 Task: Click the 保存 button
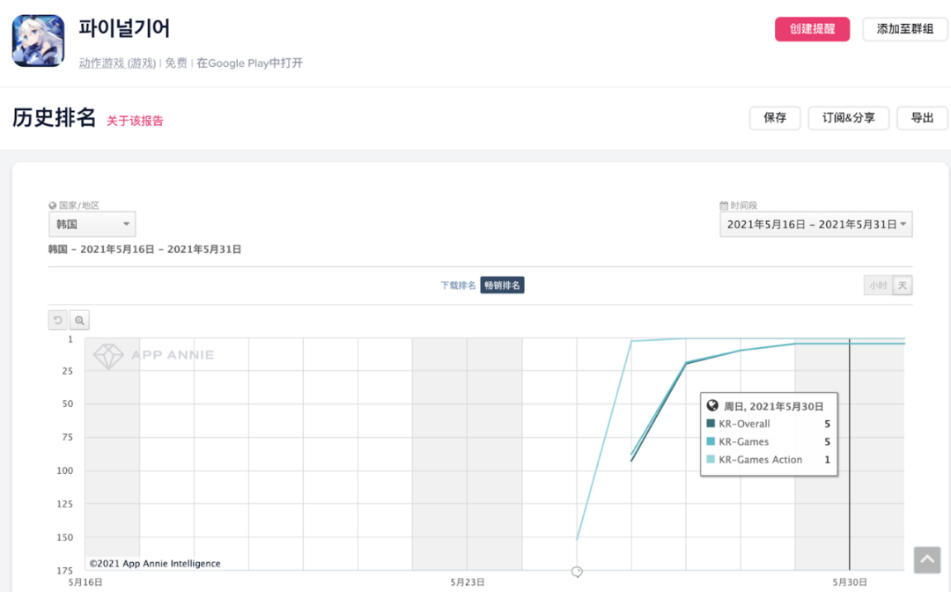pos(775,118)
